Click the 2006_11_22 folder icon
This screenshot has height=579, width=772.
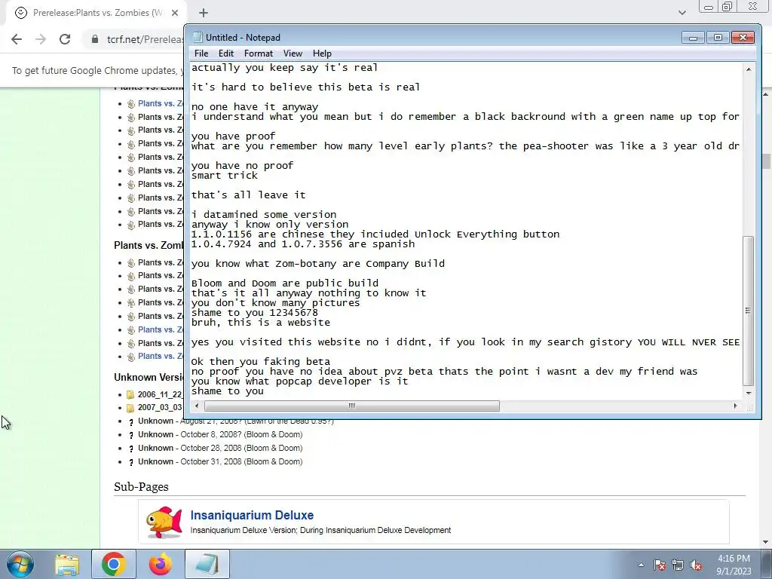(130, 394)
